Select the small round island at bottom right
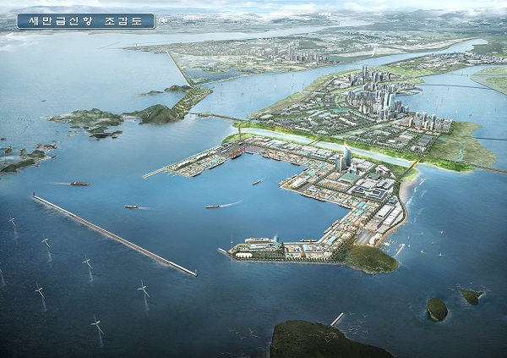507x358 pixels. (x=436, y=309)
